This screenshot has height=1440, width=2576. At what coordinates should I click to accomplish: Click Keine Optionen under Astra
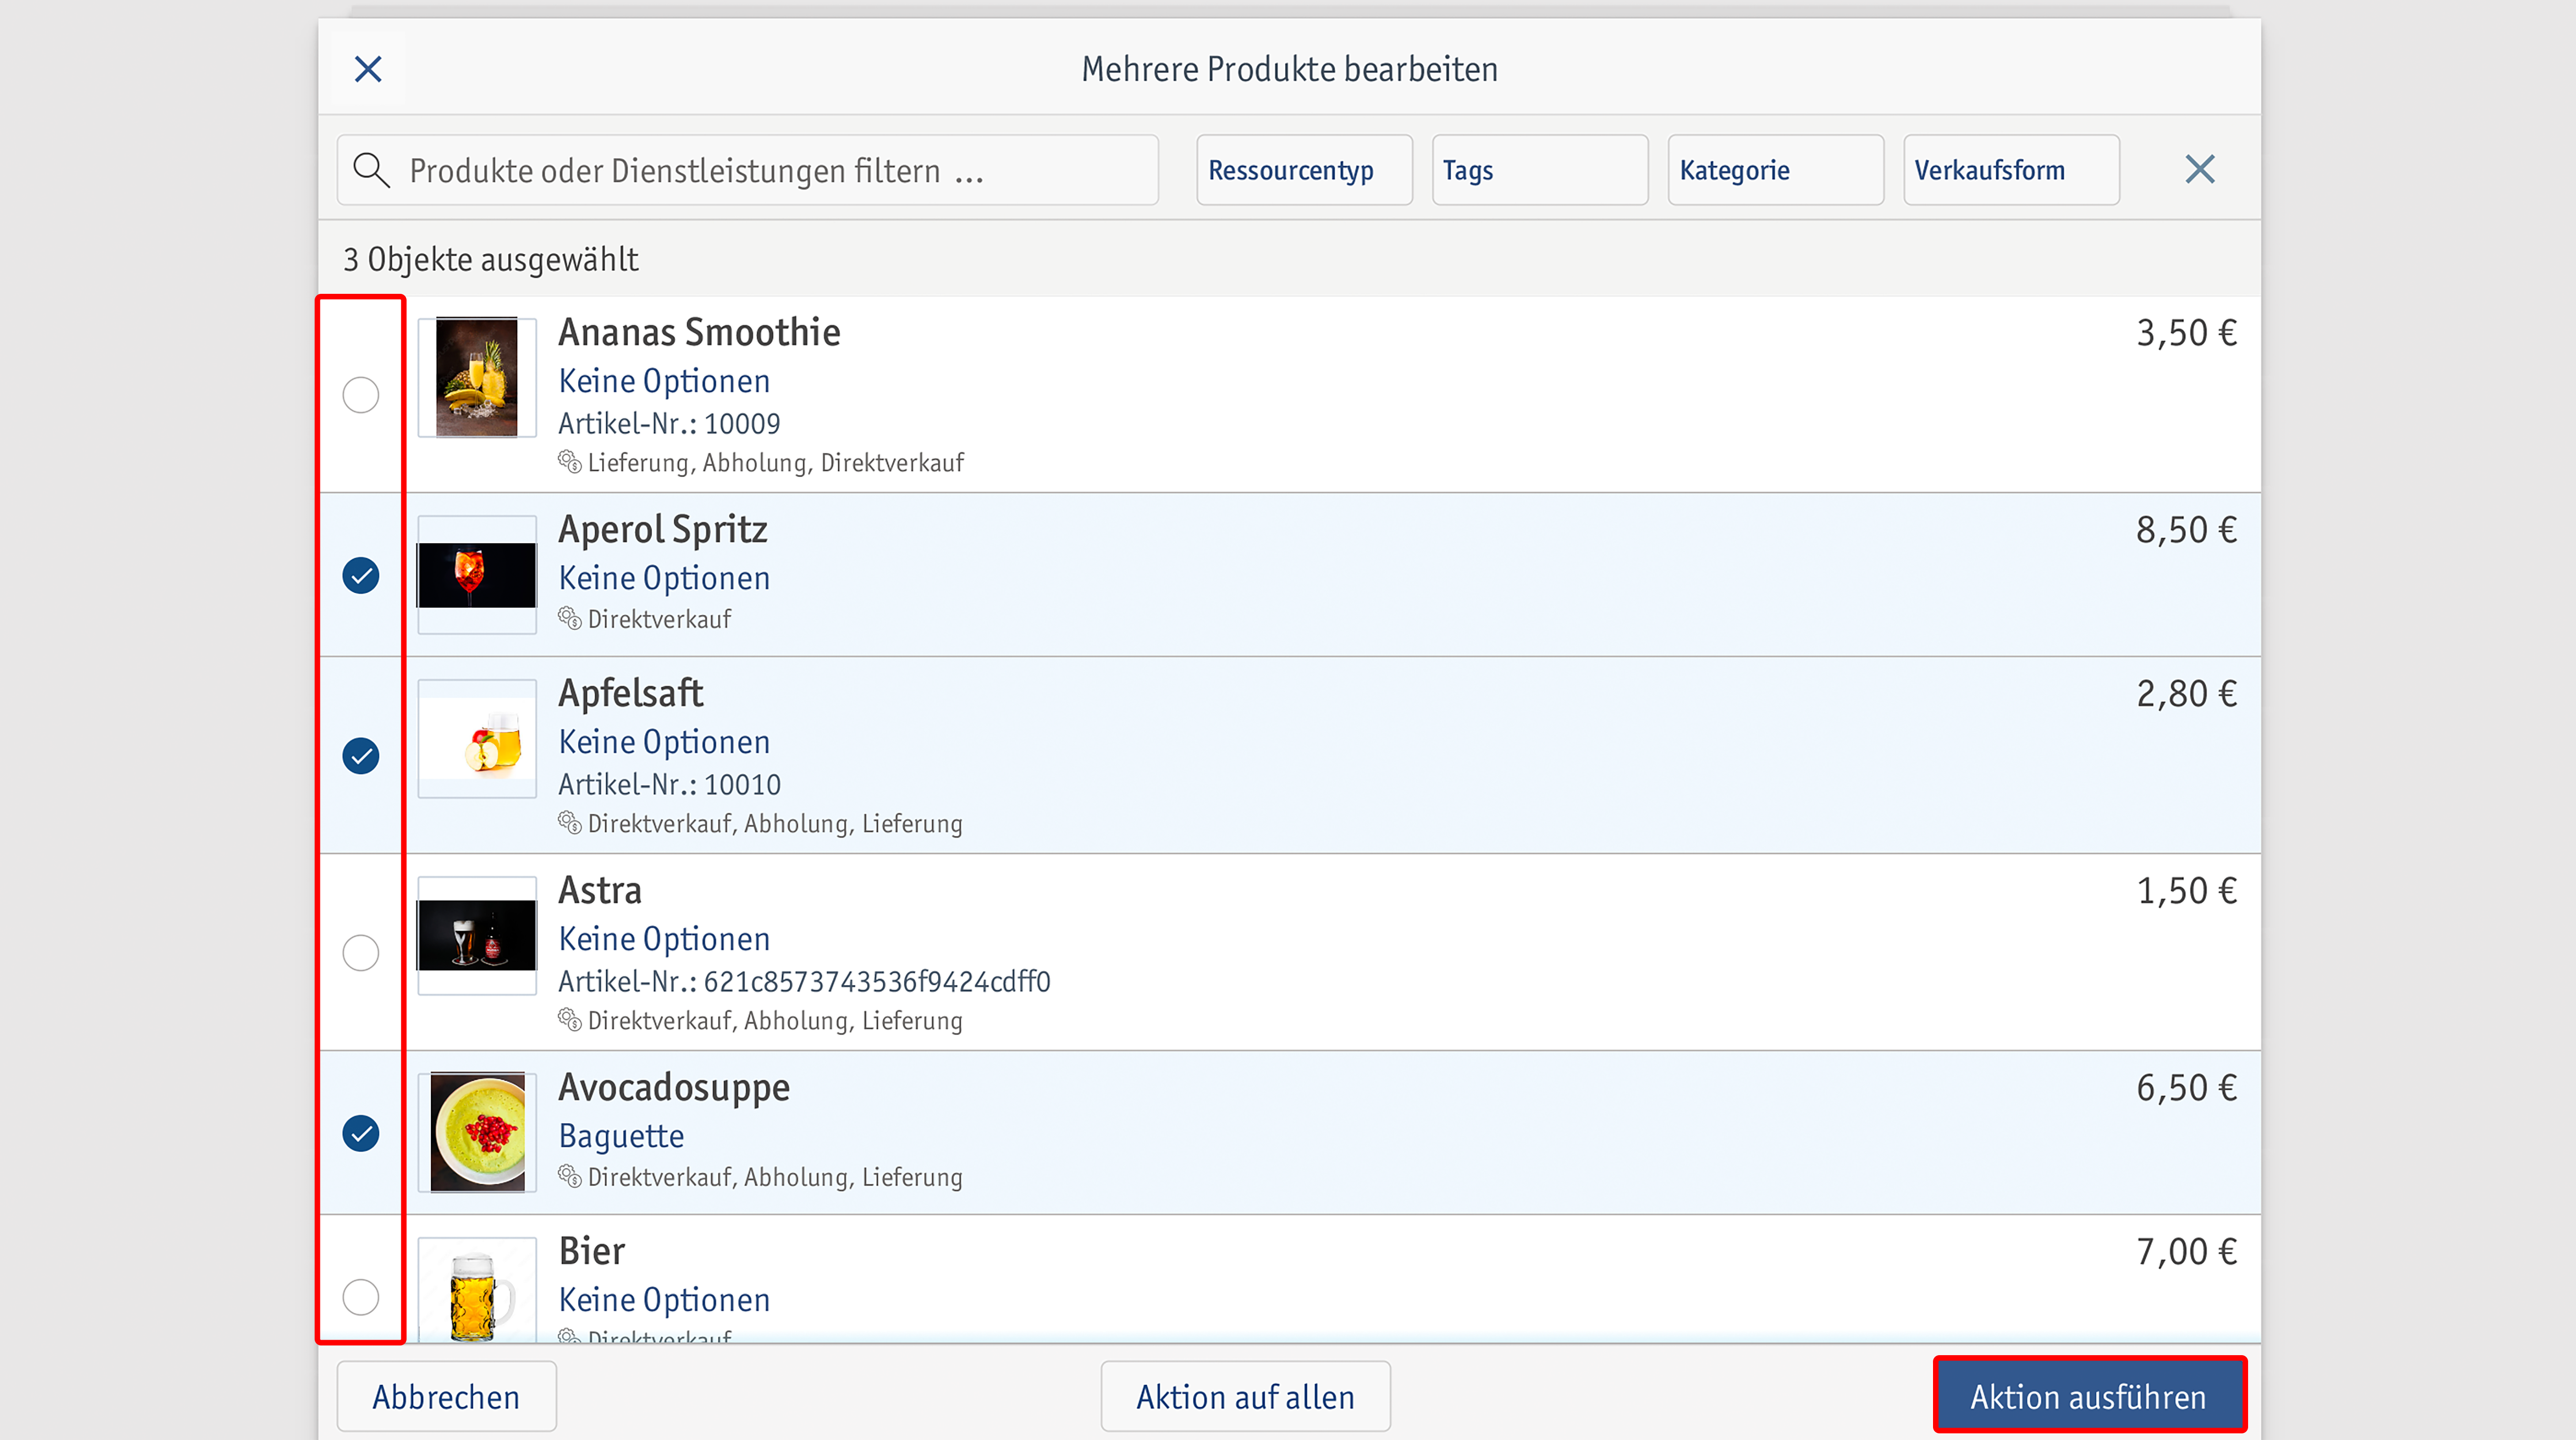click(x=664, y=939)
